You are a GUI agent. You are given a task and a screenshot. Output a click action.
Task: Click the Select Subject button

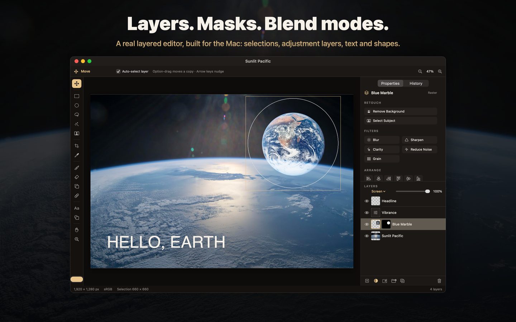click(x=401, y=121)
